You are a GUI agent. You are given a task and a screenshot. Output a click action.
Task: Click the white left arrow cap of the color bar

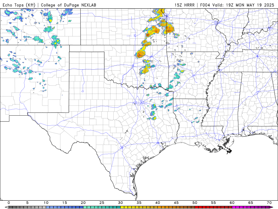pos(7,207)
